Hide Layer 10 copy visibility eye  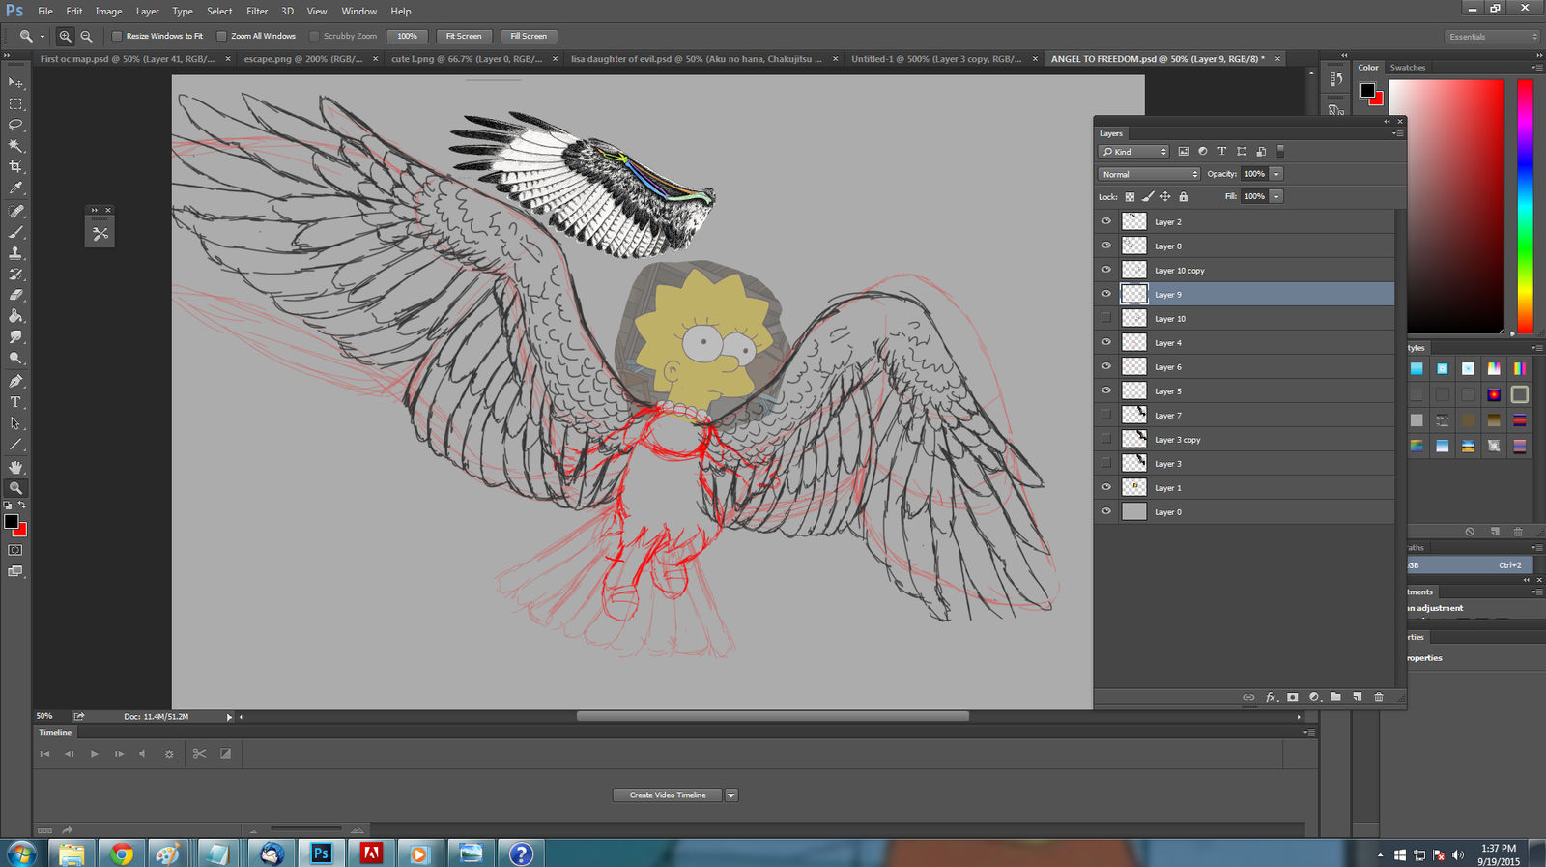pos(1106,270)
